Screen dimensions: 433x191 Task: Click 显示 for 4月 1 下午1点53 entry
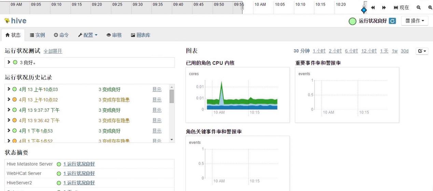(x=157, y=131)
